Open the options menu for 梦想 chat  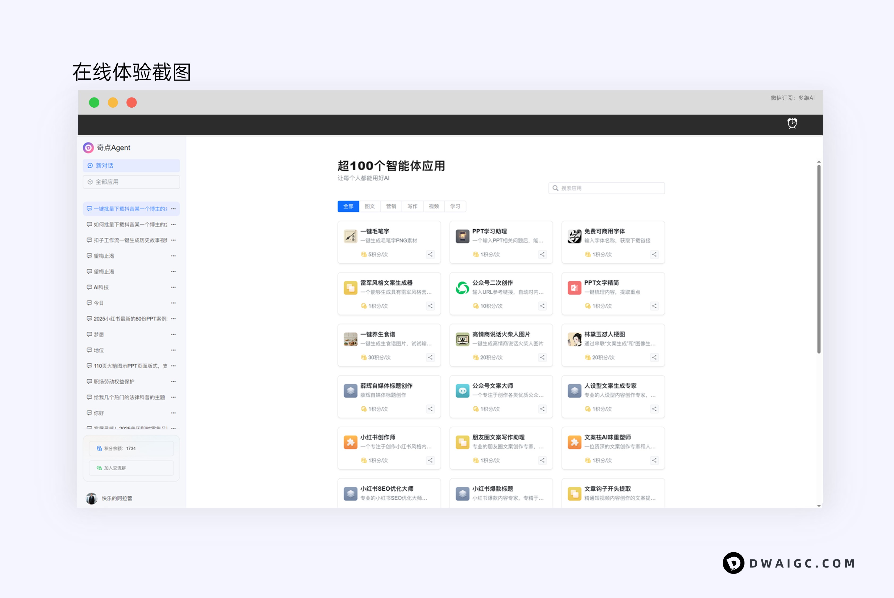pos(173,334)
